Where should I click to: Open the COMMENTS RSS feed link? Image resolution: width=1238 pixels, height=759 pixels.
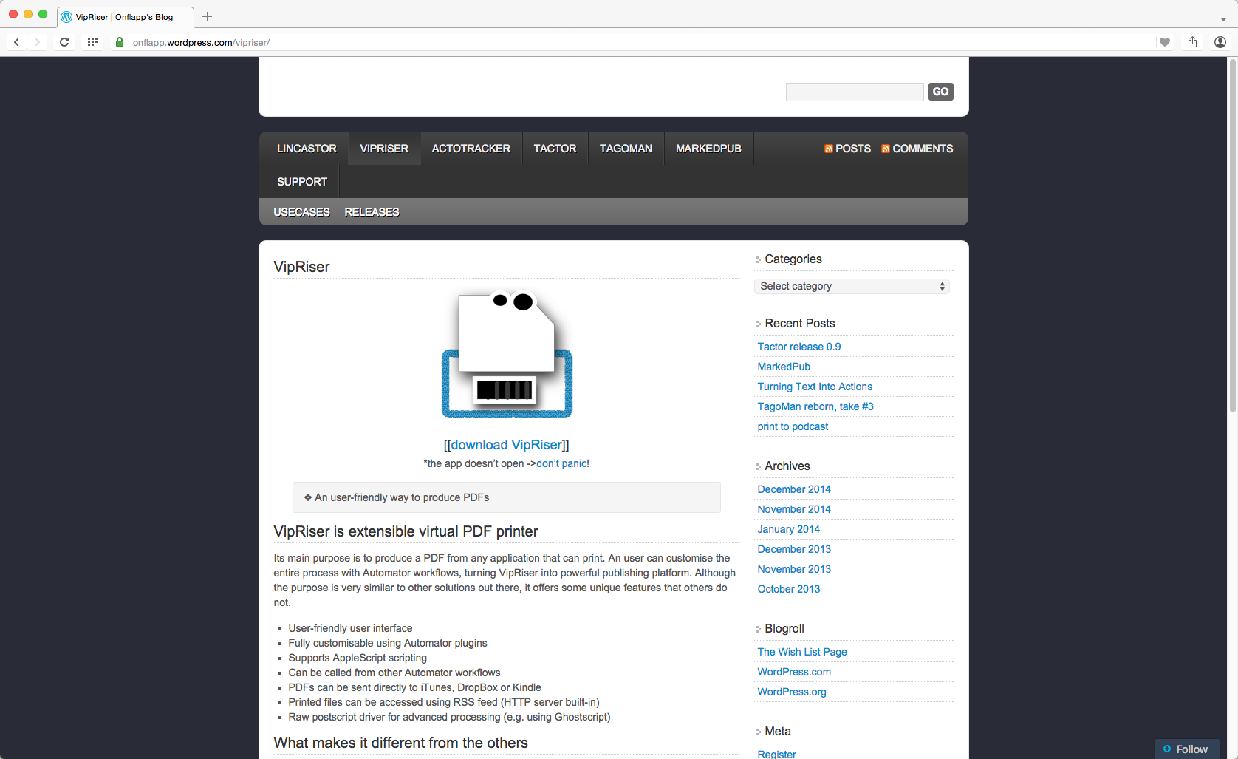point(917,149)
